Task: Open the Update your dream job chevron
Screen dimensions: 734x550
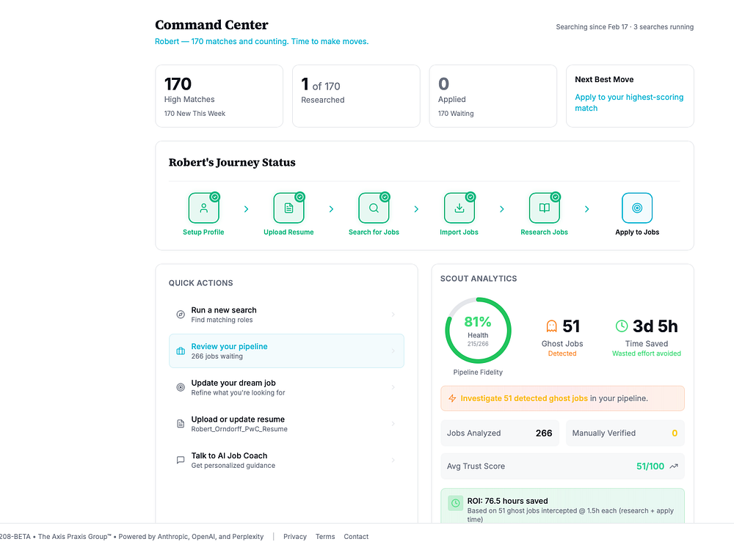Action: (x=393, y=387)
